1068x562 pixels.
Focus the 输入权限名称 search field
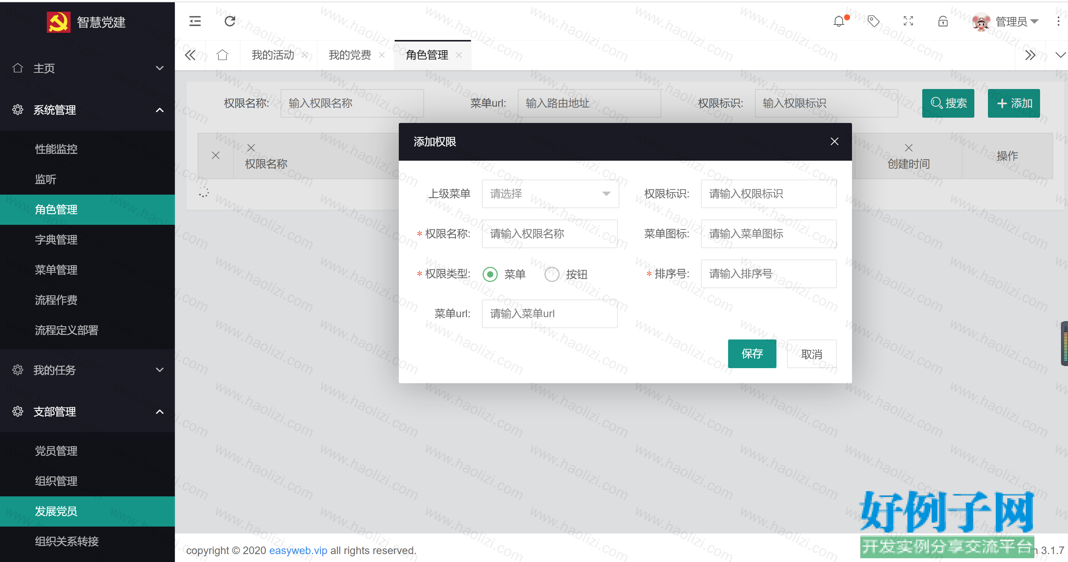pos(352,103)
